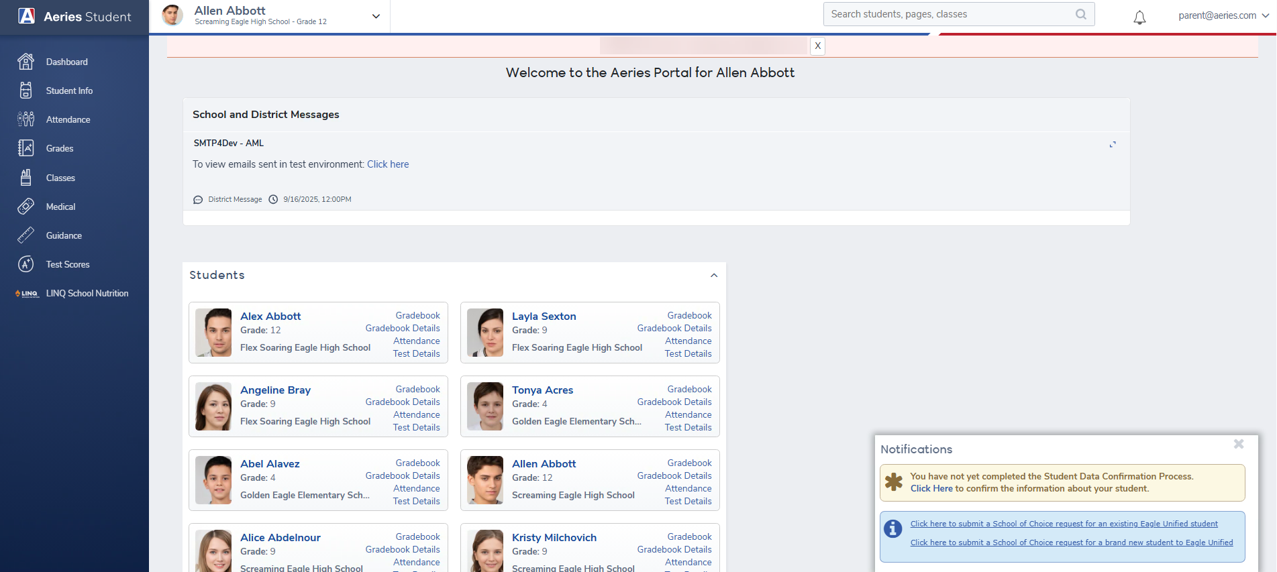This screenshot has width=1277, height=572.
Task: Open Gradebook Details for Layla Sexton
Action: click(674, 328)
